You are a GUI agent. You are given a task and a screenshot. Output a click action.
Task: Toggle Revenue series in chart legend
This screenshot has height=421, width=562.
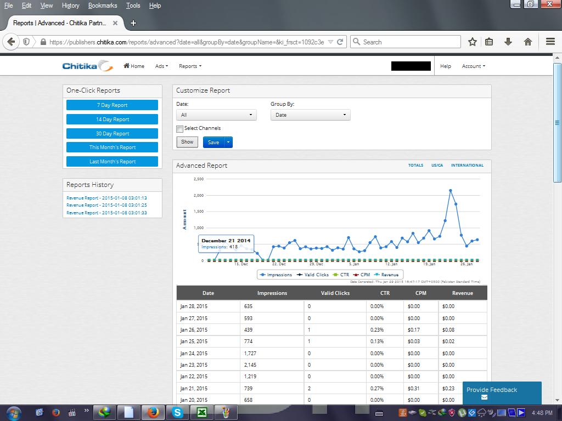coord(386,275)
